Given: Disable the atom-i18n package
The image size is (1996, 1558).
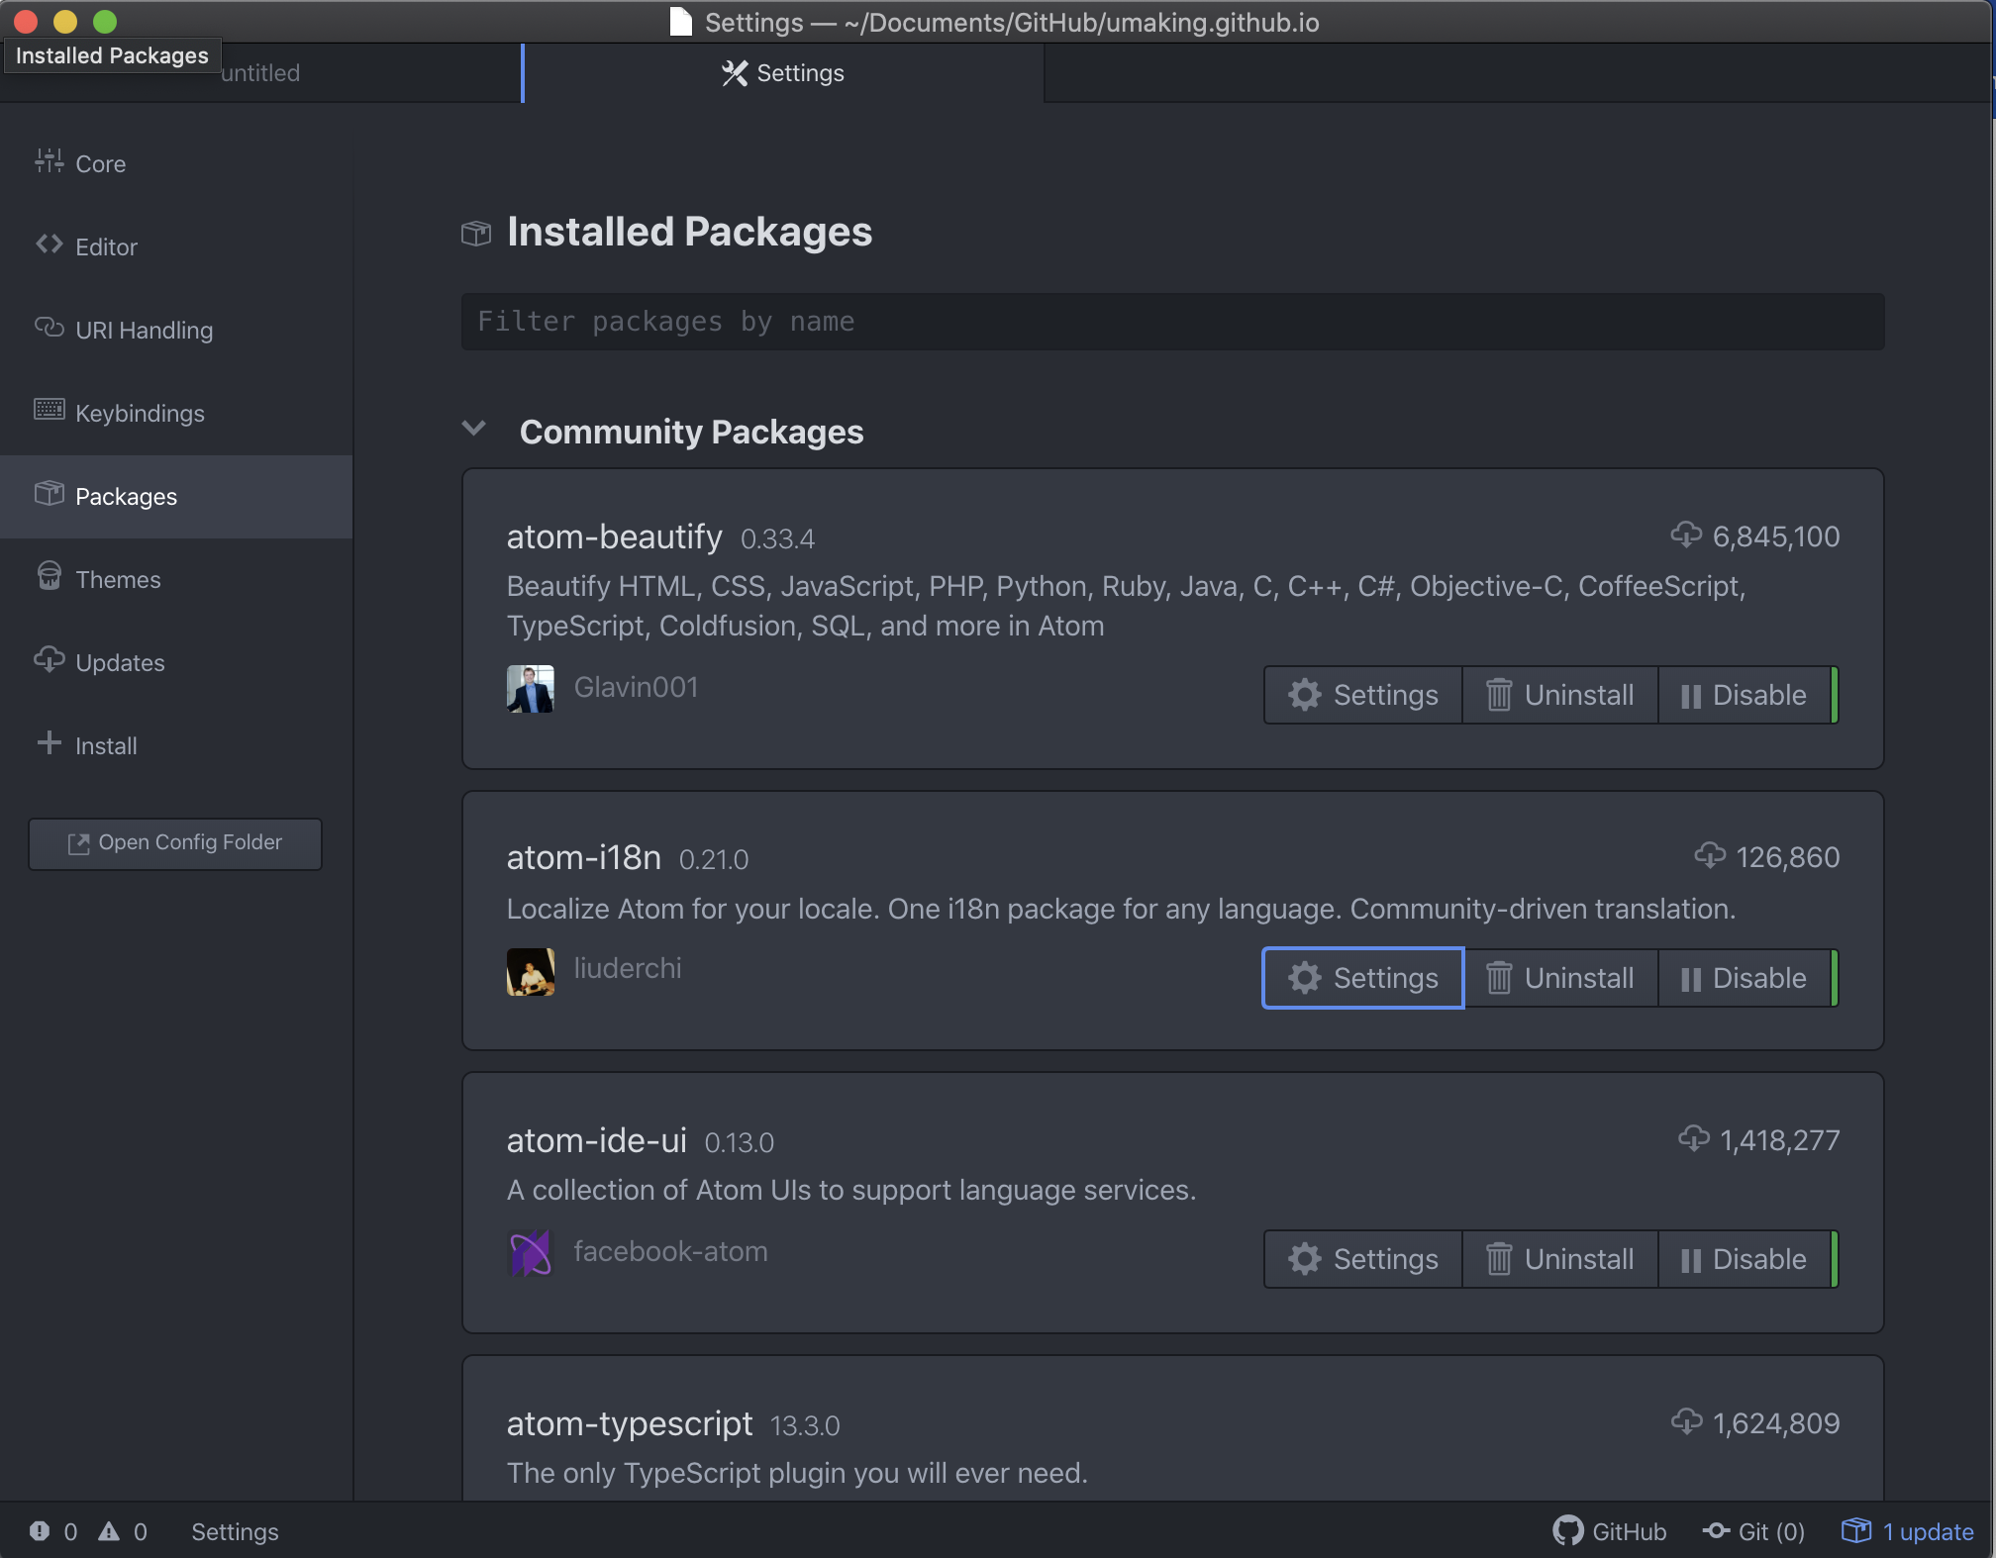Looking at the screenshot, I should point(1745,978).
